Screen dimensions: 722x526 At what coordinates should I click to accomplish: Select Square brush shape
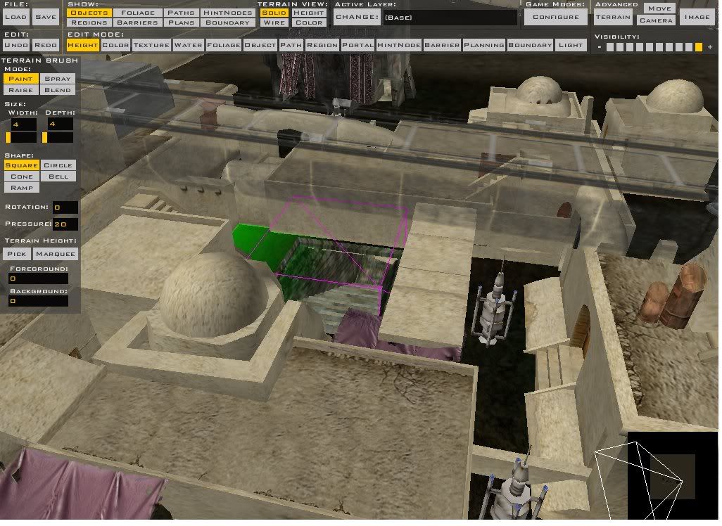(x=22, y=165)
